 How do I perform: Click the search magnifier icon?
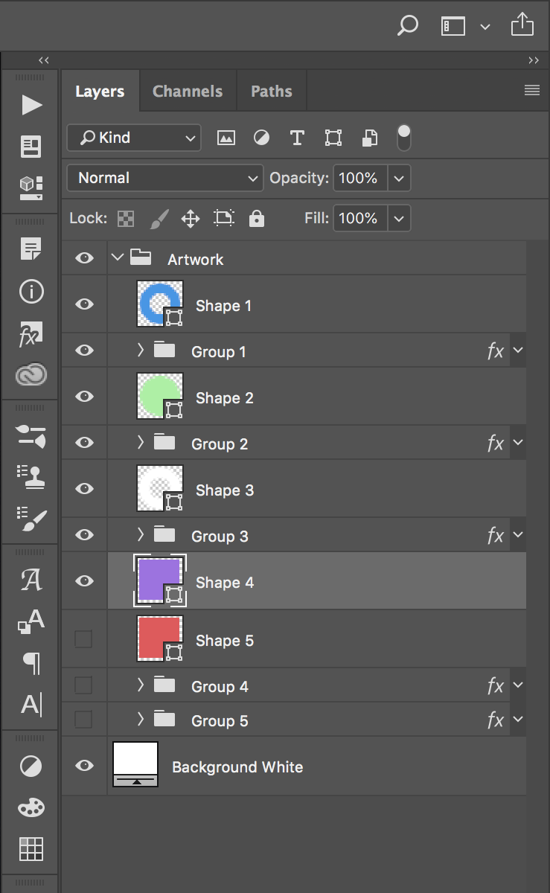coord(407,26)
